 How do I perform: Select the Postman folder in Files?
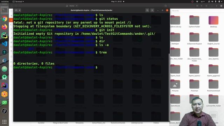click(x=194, y=86)
